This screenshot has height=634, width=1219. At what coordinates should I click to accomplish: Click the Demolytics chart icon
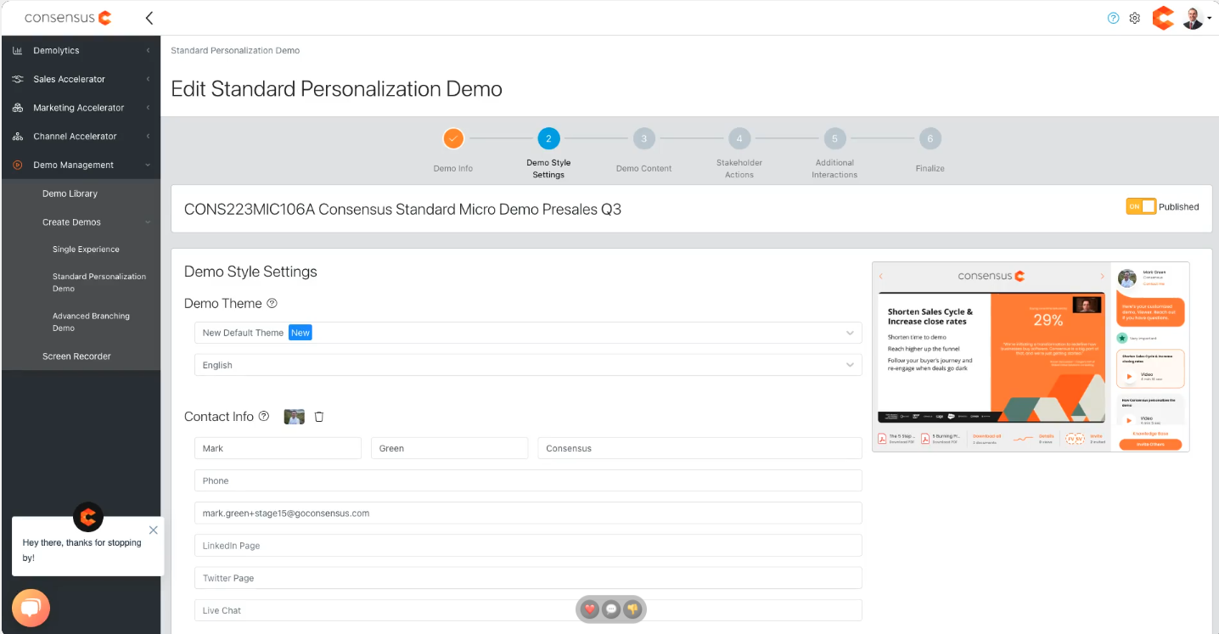18,51
